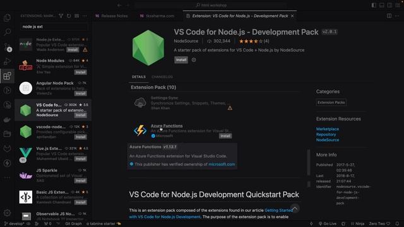Show additional views ellipsis in activity bar

(7, 178)
